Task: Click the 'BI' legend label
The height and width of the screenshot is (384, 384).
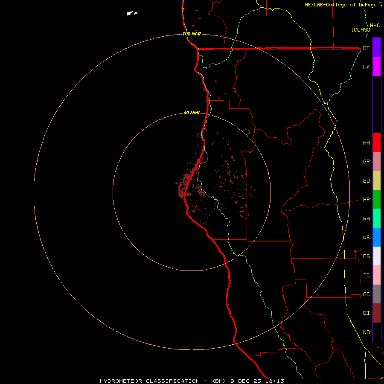Action: [366, 313]
